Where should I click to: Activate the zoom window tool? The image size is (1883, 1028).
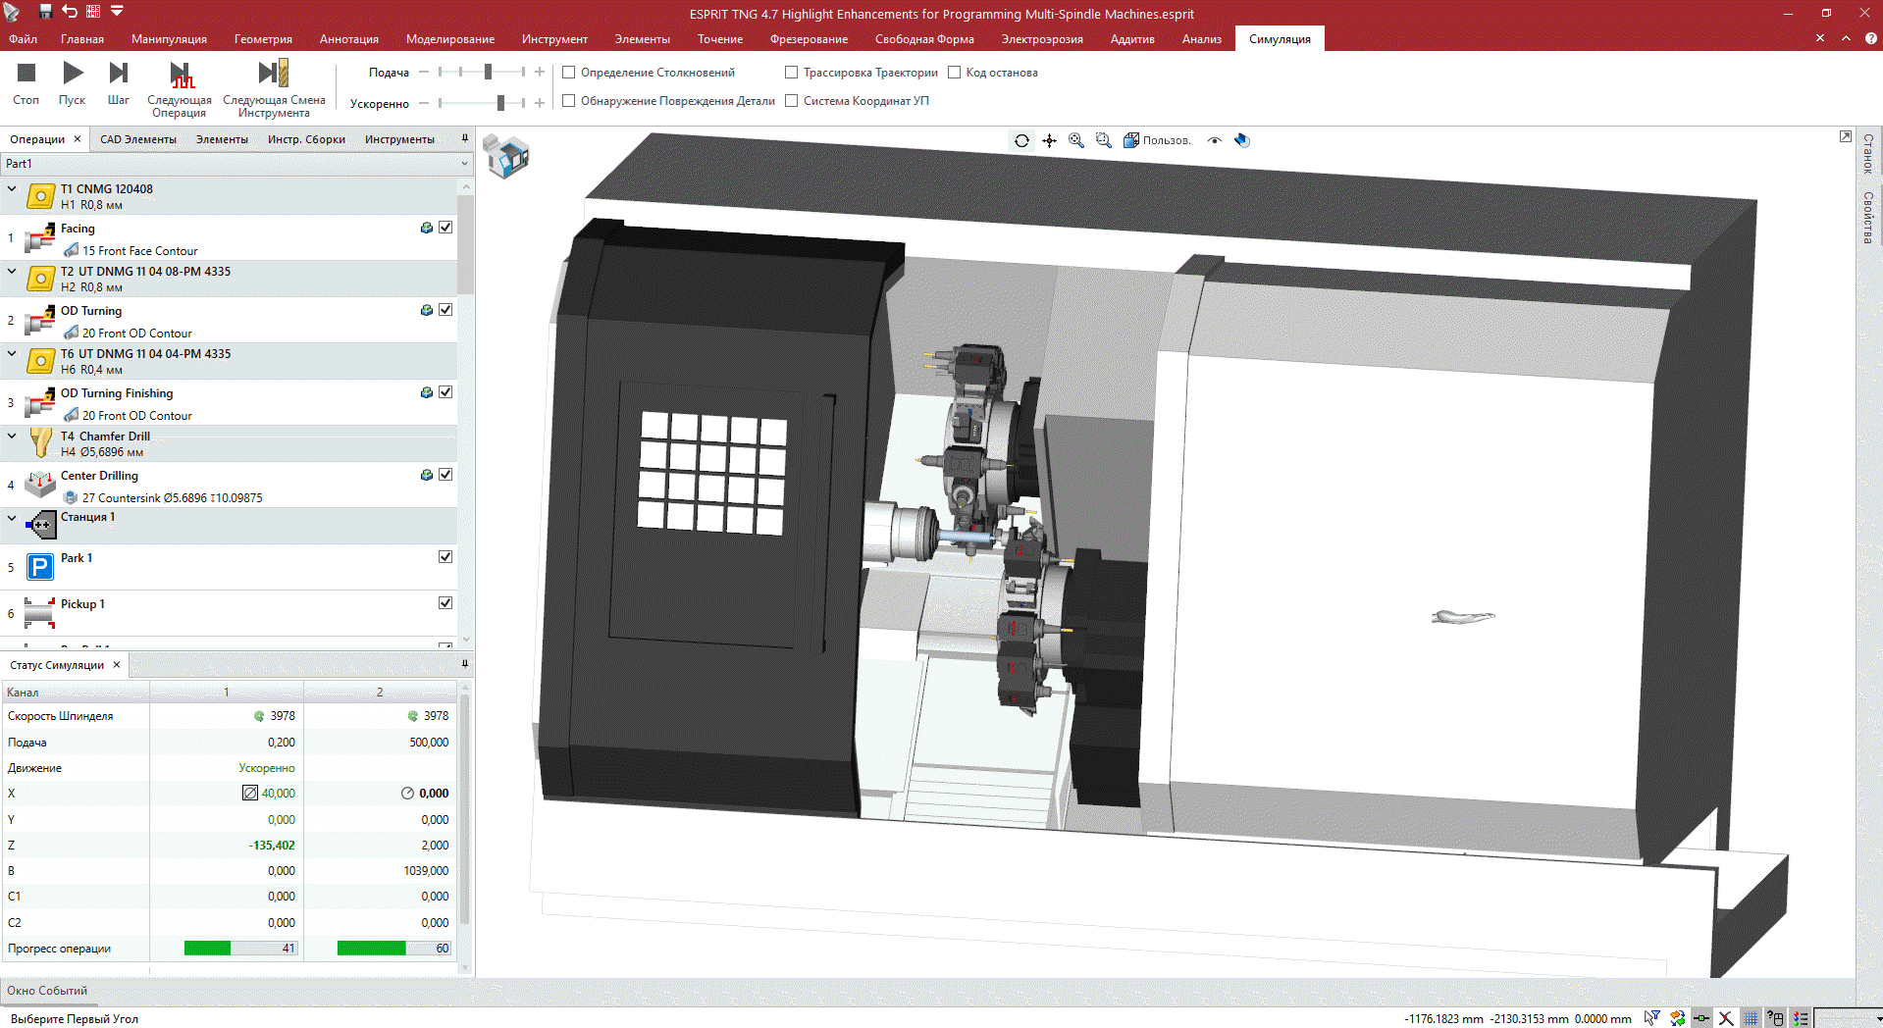click(1104, 140)
